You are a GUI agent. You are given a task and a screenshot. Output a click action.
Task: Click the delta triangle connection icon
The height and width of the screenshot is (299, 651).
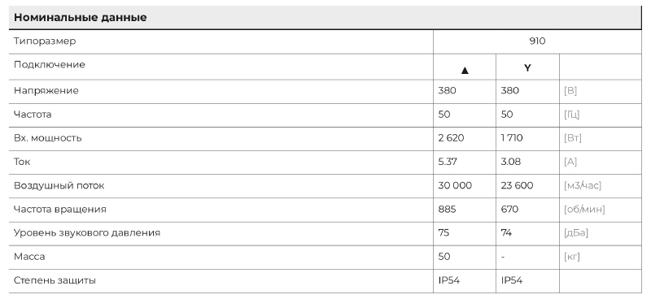pos(465,71)
